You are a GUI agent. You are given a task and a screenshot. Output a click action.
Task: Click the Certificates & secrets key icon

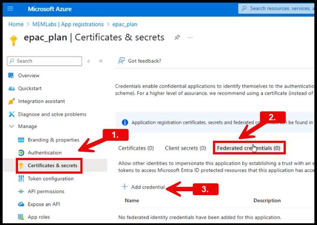point(21,166)
